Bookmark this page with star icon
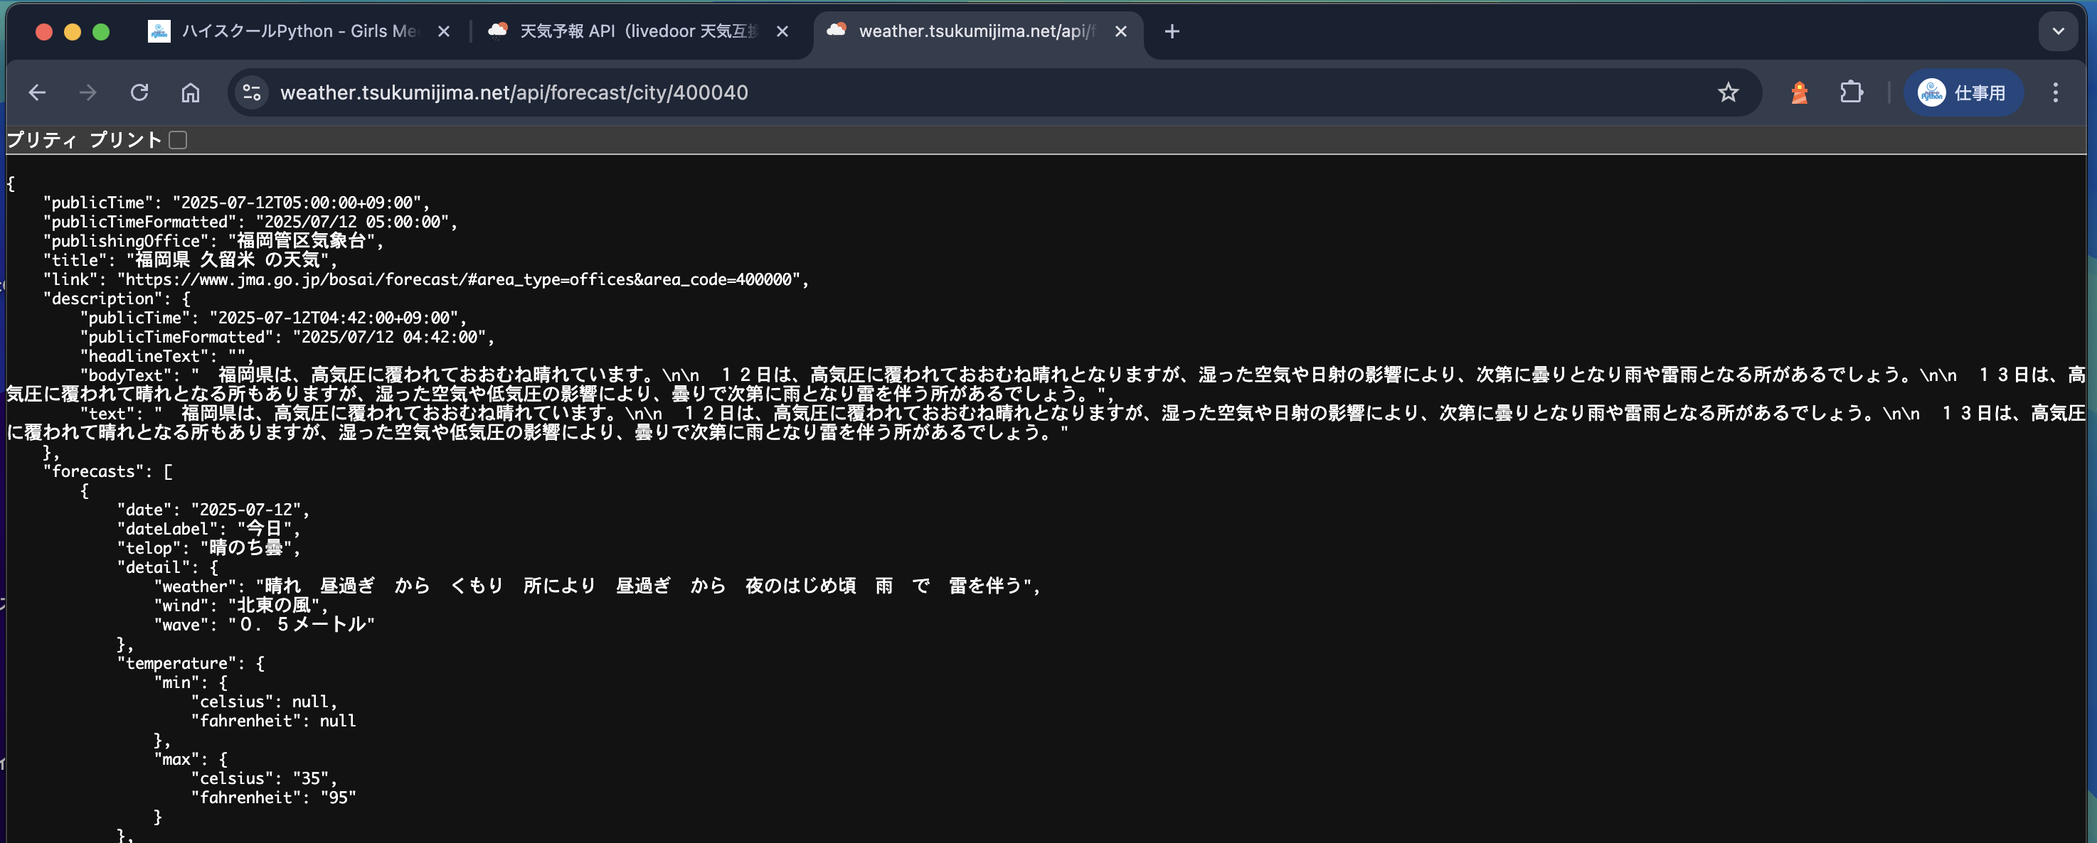Image resolution: width=2097 pixels, height=843 pixels. (1727, 93)
